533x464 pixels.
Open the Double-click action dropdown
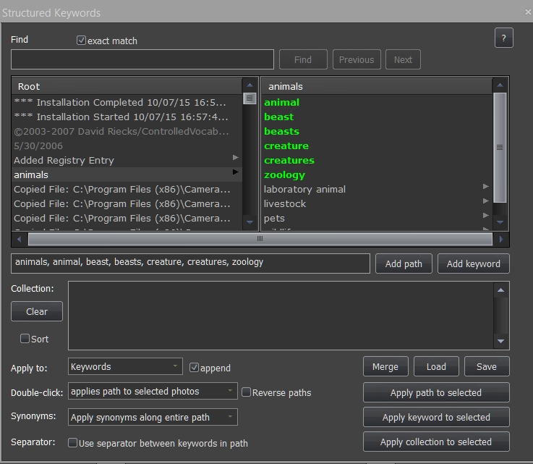pyautogui.click(x=153, y=391)
